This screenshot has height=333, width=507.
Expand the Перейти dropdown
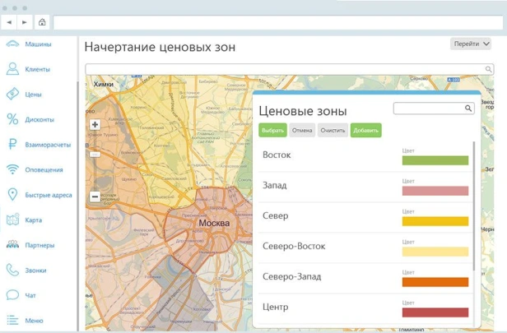pos(470,44)
